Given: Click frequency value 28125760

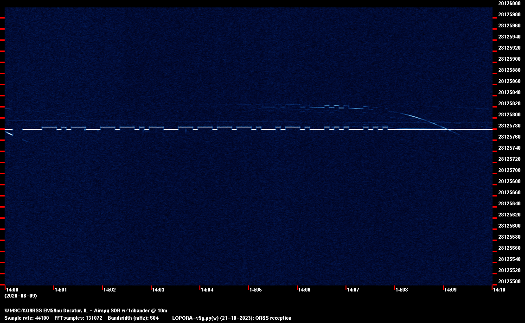Looking at the screenshot, I should 509,137.
